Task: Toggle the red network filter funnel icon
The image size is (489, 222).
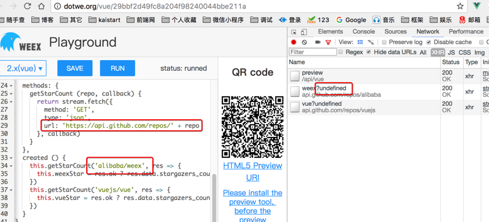Action: (x=328, y=42)
